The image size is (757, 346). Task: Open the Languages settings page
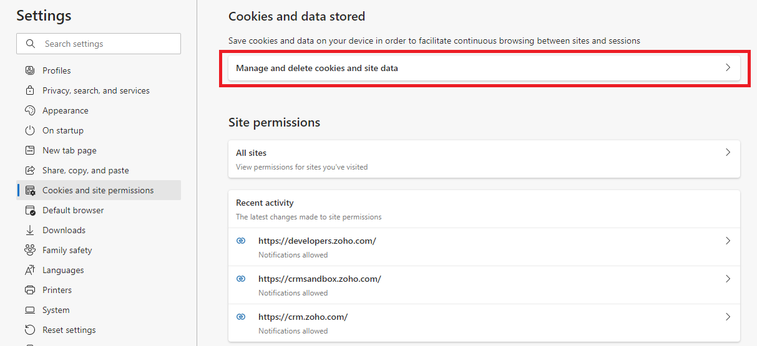63,270
